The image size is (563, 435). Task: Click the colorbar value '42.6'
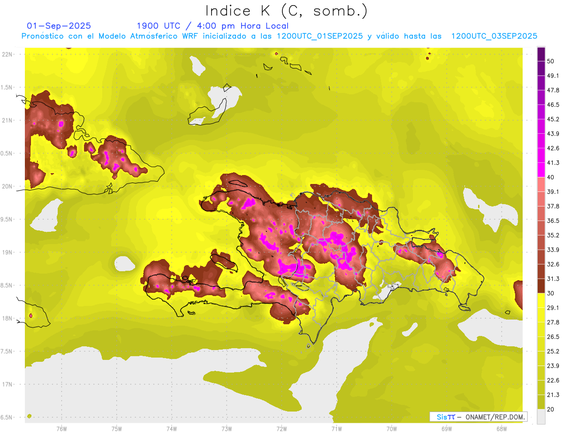[553, 148]
